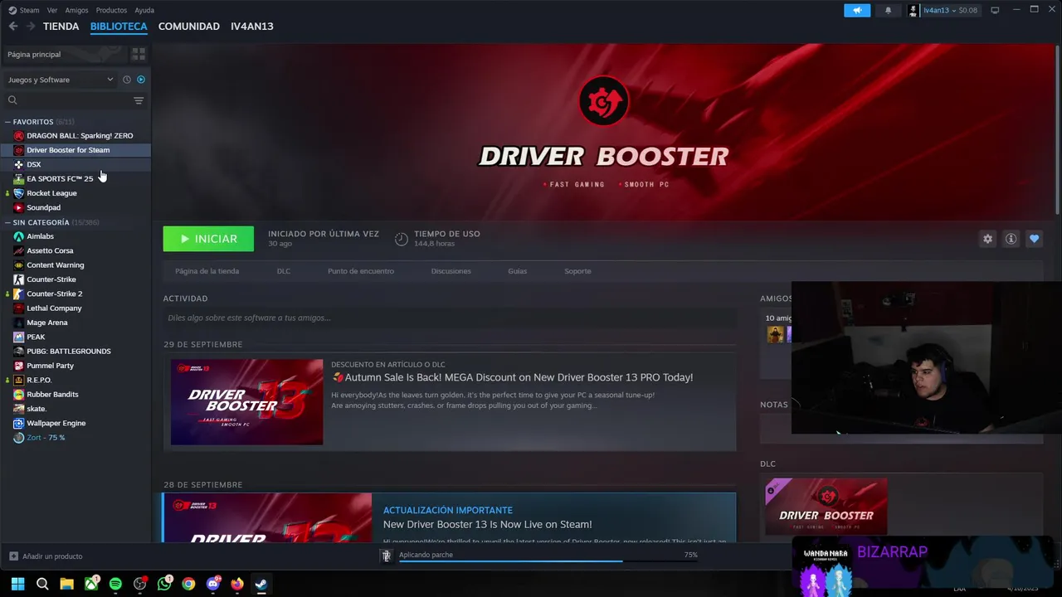
Task: Open the Discusiones link
Action: pos(451,271)
